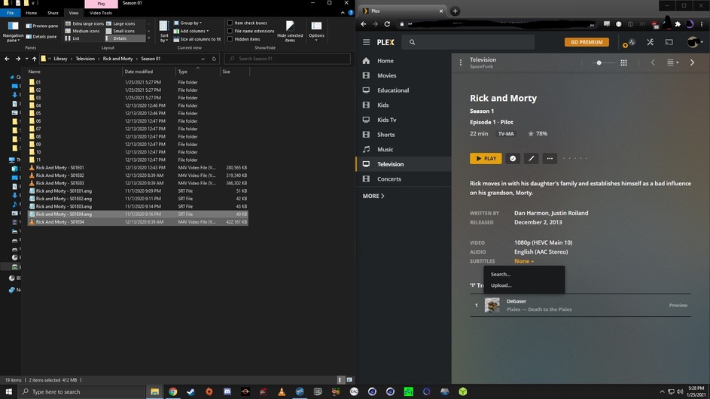The image size is (710, 399).
Task: Click the GO PREMIUM button
Action: click(587, 42)
